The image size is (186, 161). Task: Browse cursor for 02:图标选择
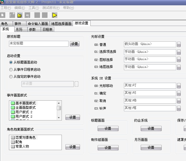tap(179, 60)
